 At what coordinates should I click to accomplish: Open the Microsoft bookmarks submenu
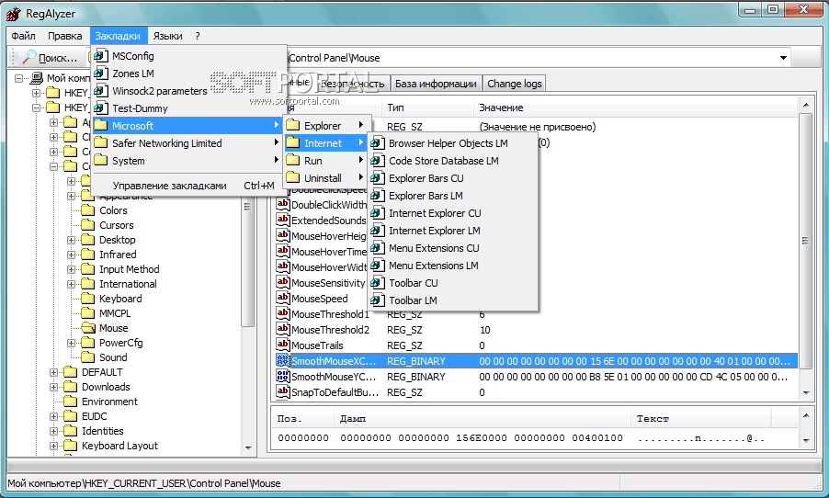(x=189, y=126)
